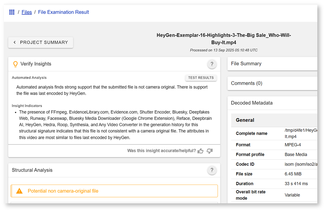The image size is (326, 212).
Task: Click the HeyGen video file name heading
Action: coord(223,39)
